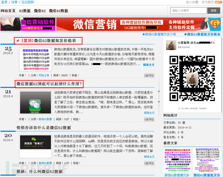Click the left recommended article thumbnail

tap(178, 160)
